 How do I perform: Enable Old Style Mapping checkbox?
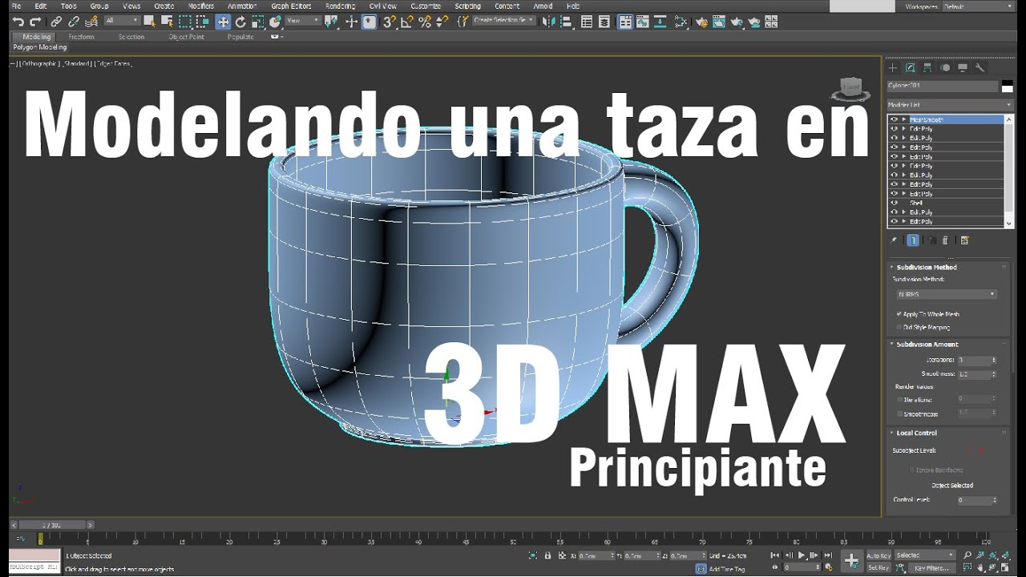(899, 327)
